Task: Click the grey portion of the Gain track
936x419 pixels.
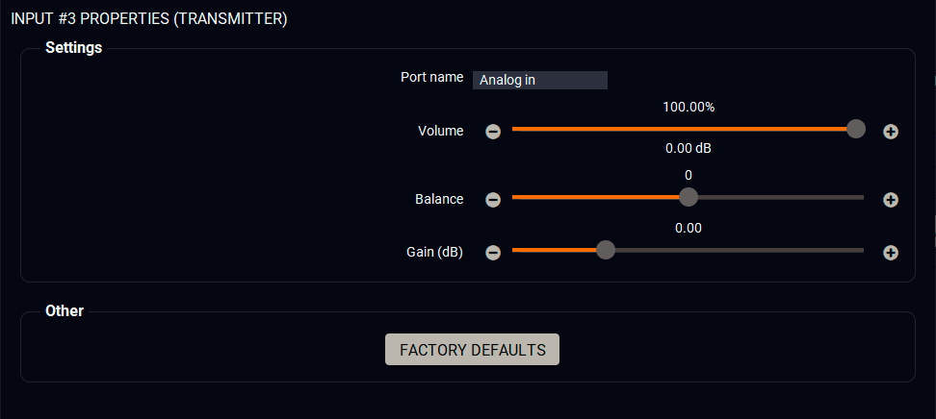Action: click(741, 250)
